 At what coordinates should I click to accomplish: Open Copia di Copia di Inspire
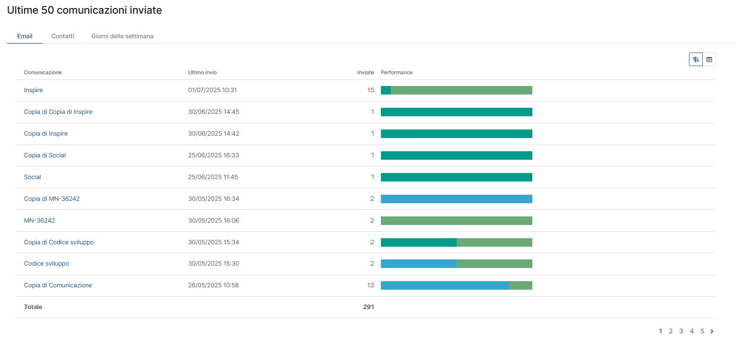click(58, 112)
